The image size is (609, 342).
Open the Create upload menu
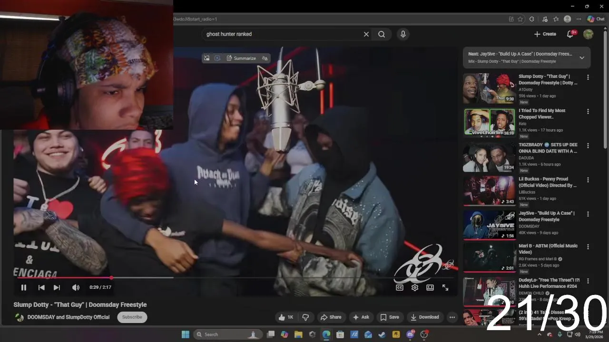pos(545,34)
